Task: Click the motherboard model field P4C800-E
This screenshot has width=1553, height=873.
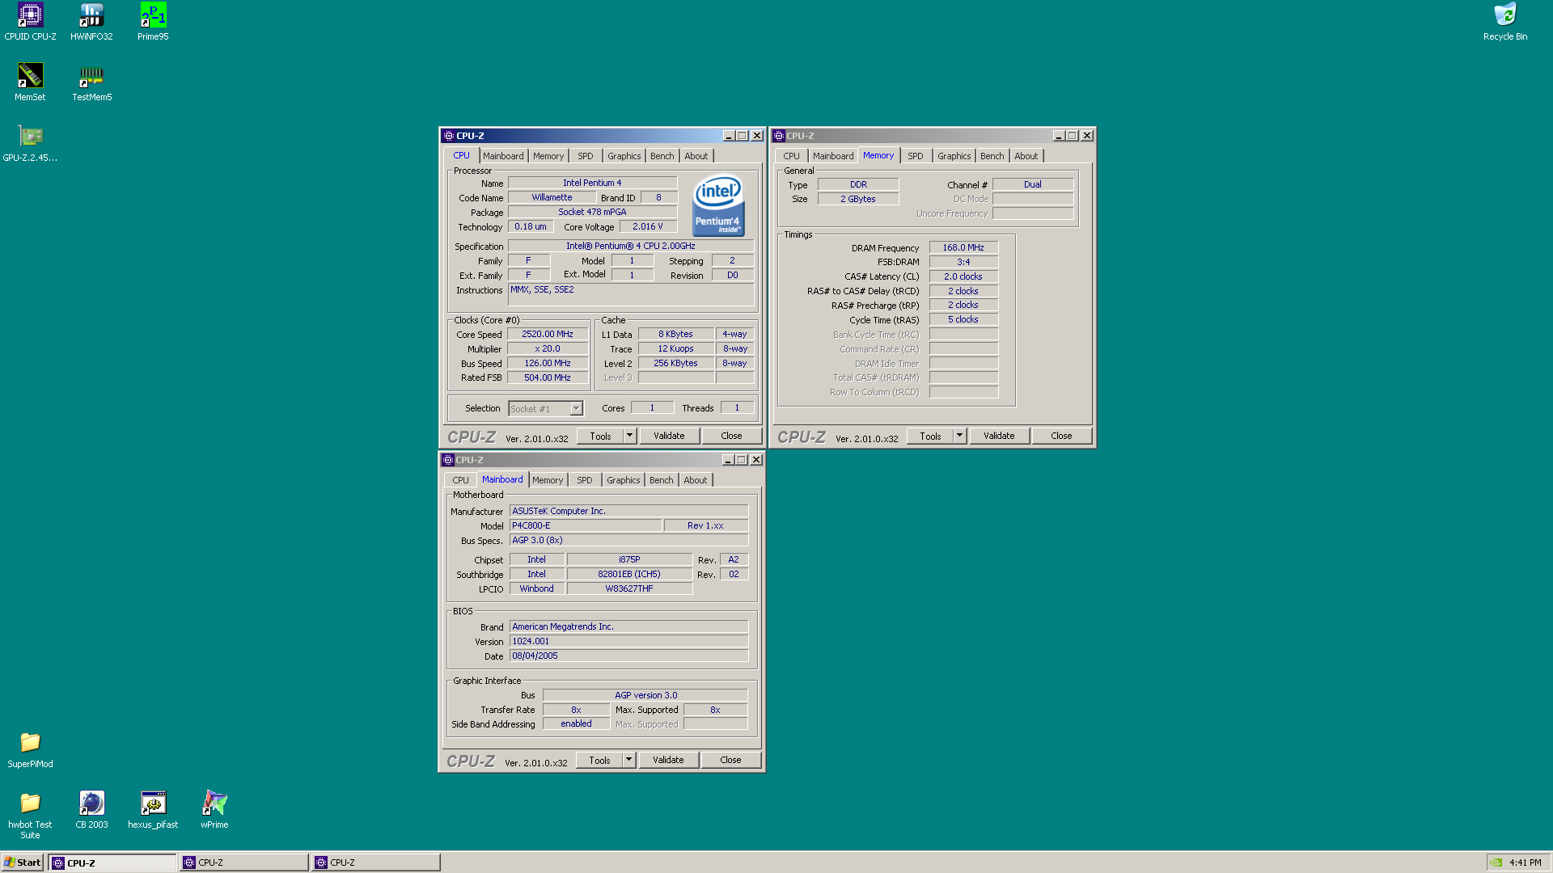Action: tap(586, 525)
